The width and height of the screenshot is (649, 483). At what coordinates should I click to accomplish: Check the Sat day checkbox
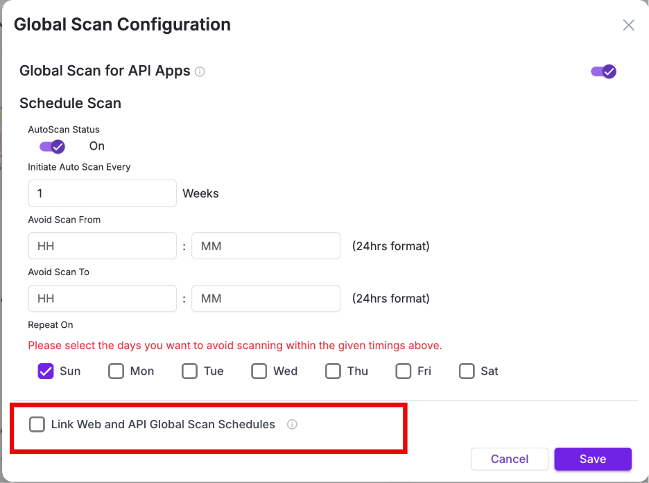[x=467, y=371]
